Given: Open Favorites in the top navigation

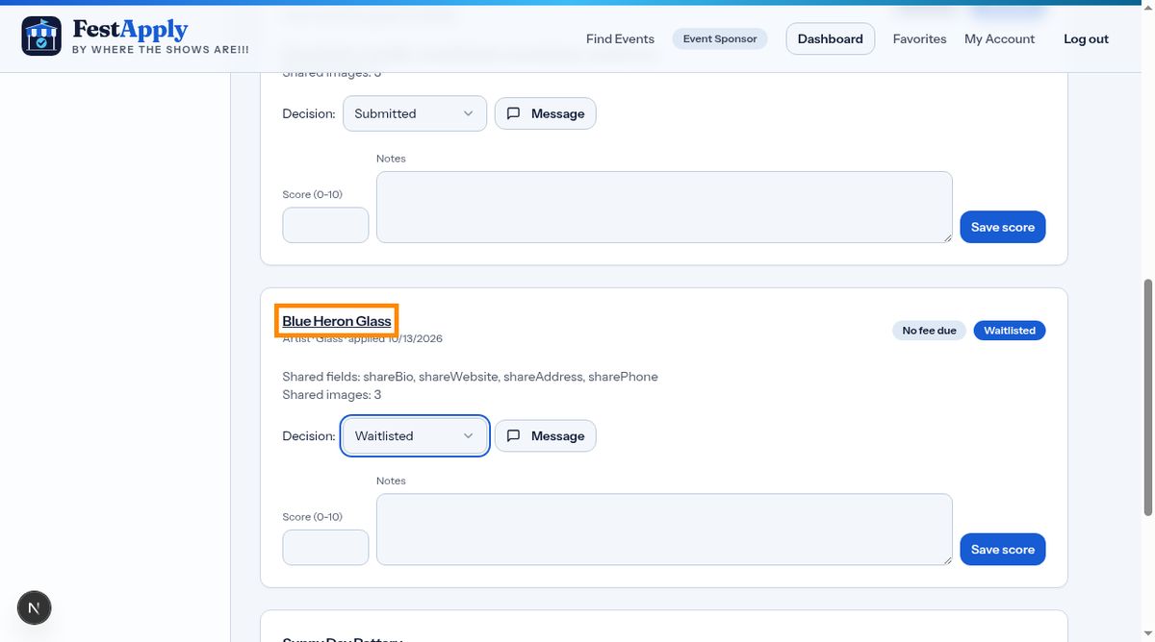Looking at the screenshot, I should point(919,38).
